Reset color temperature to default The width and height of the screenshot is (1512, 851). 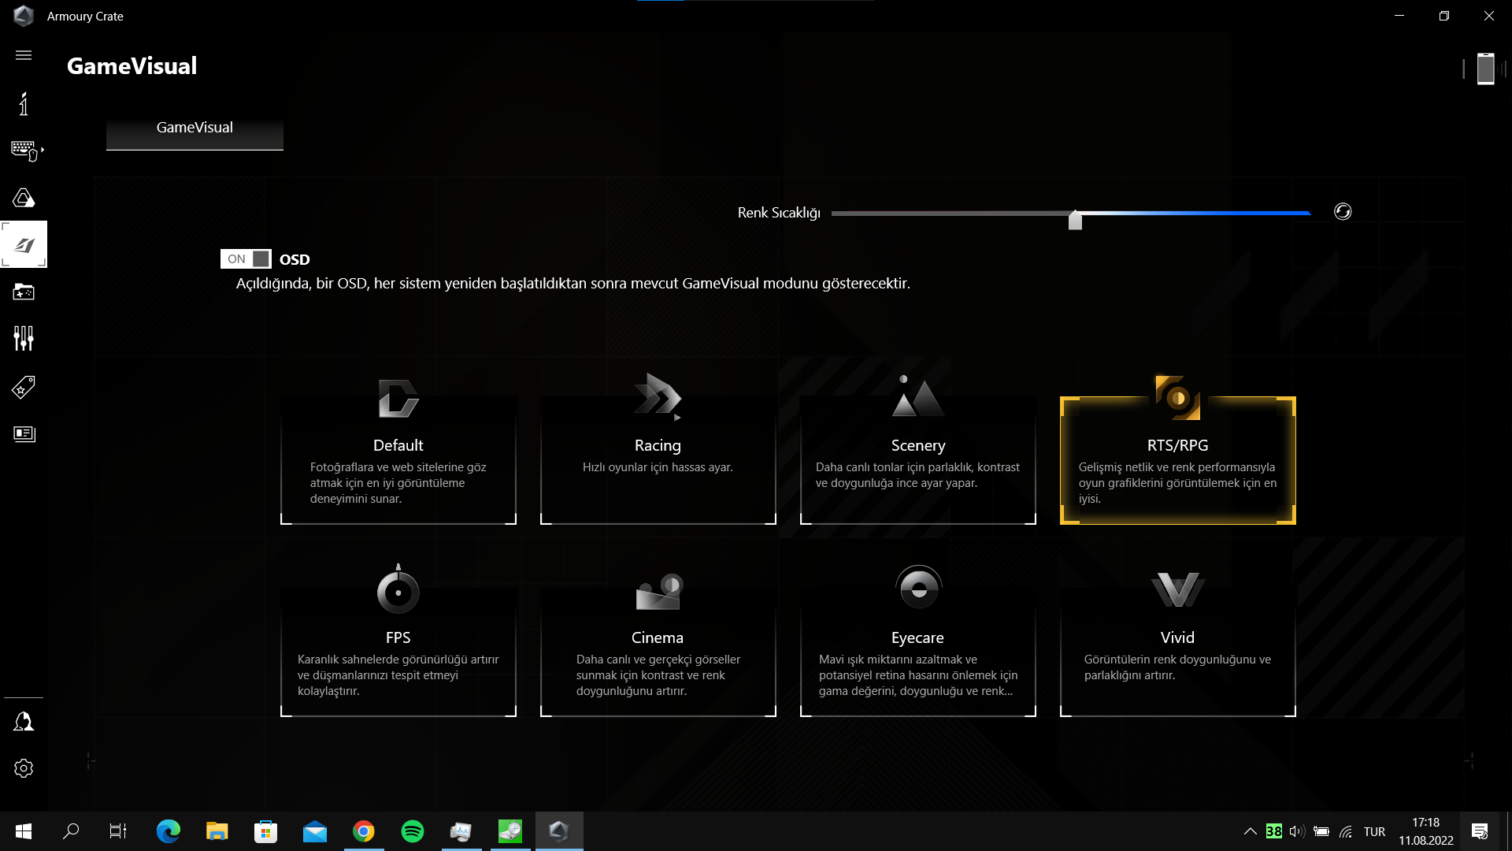pyautogui.click(x=1343, y=211)
